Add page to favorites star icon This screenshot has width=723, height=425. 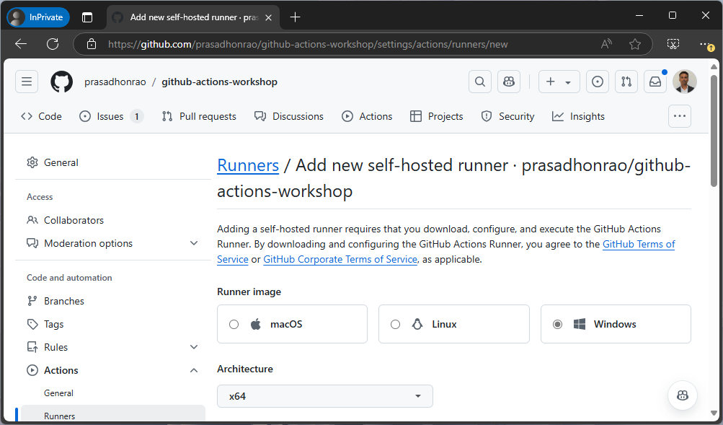point(635,44)
